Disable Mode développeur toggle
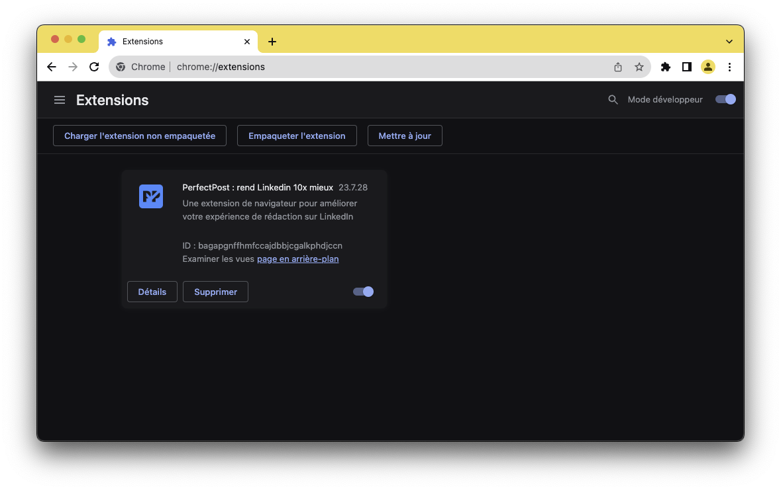 [725, 99]
